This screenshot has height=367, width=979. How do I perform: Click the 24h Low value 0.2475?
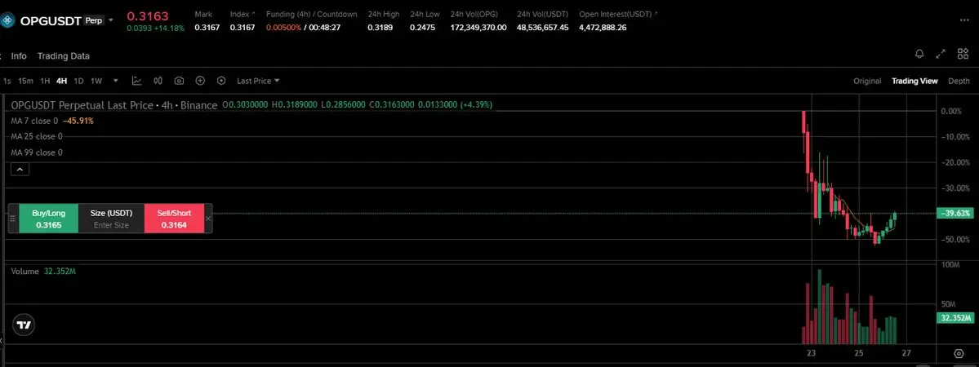click(x=423, y=28)
